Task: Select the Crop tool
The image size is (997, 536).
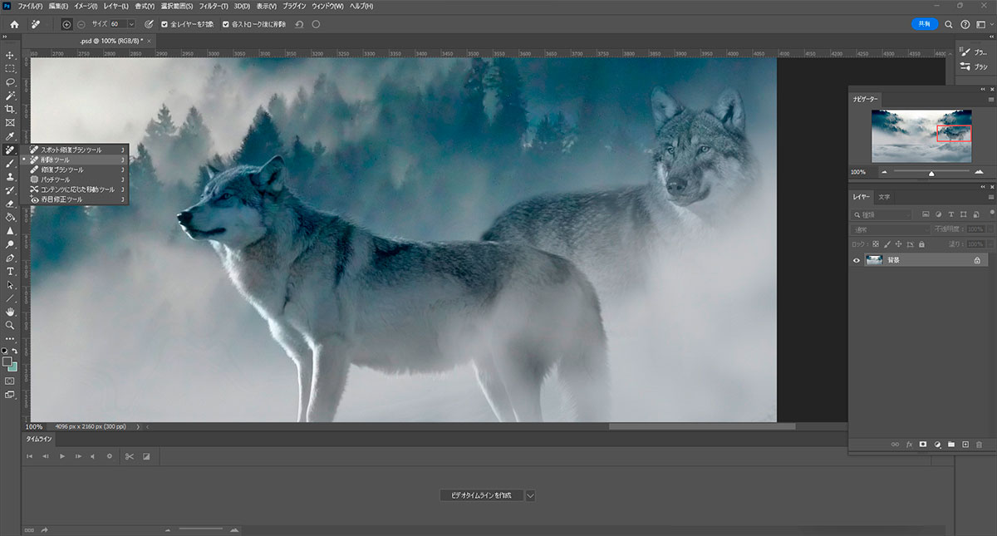Action: (10, 109)
